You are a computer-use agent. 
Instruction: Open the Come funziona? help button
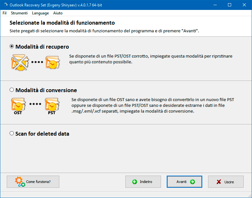(x=33, y=182)
